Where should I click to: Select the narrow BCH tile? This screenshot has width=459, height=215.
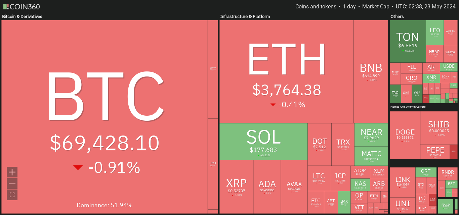tap(213, 164)
